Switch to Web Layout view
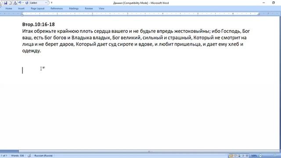The height and width of the screenshot is (158, 281). point(239,156)
